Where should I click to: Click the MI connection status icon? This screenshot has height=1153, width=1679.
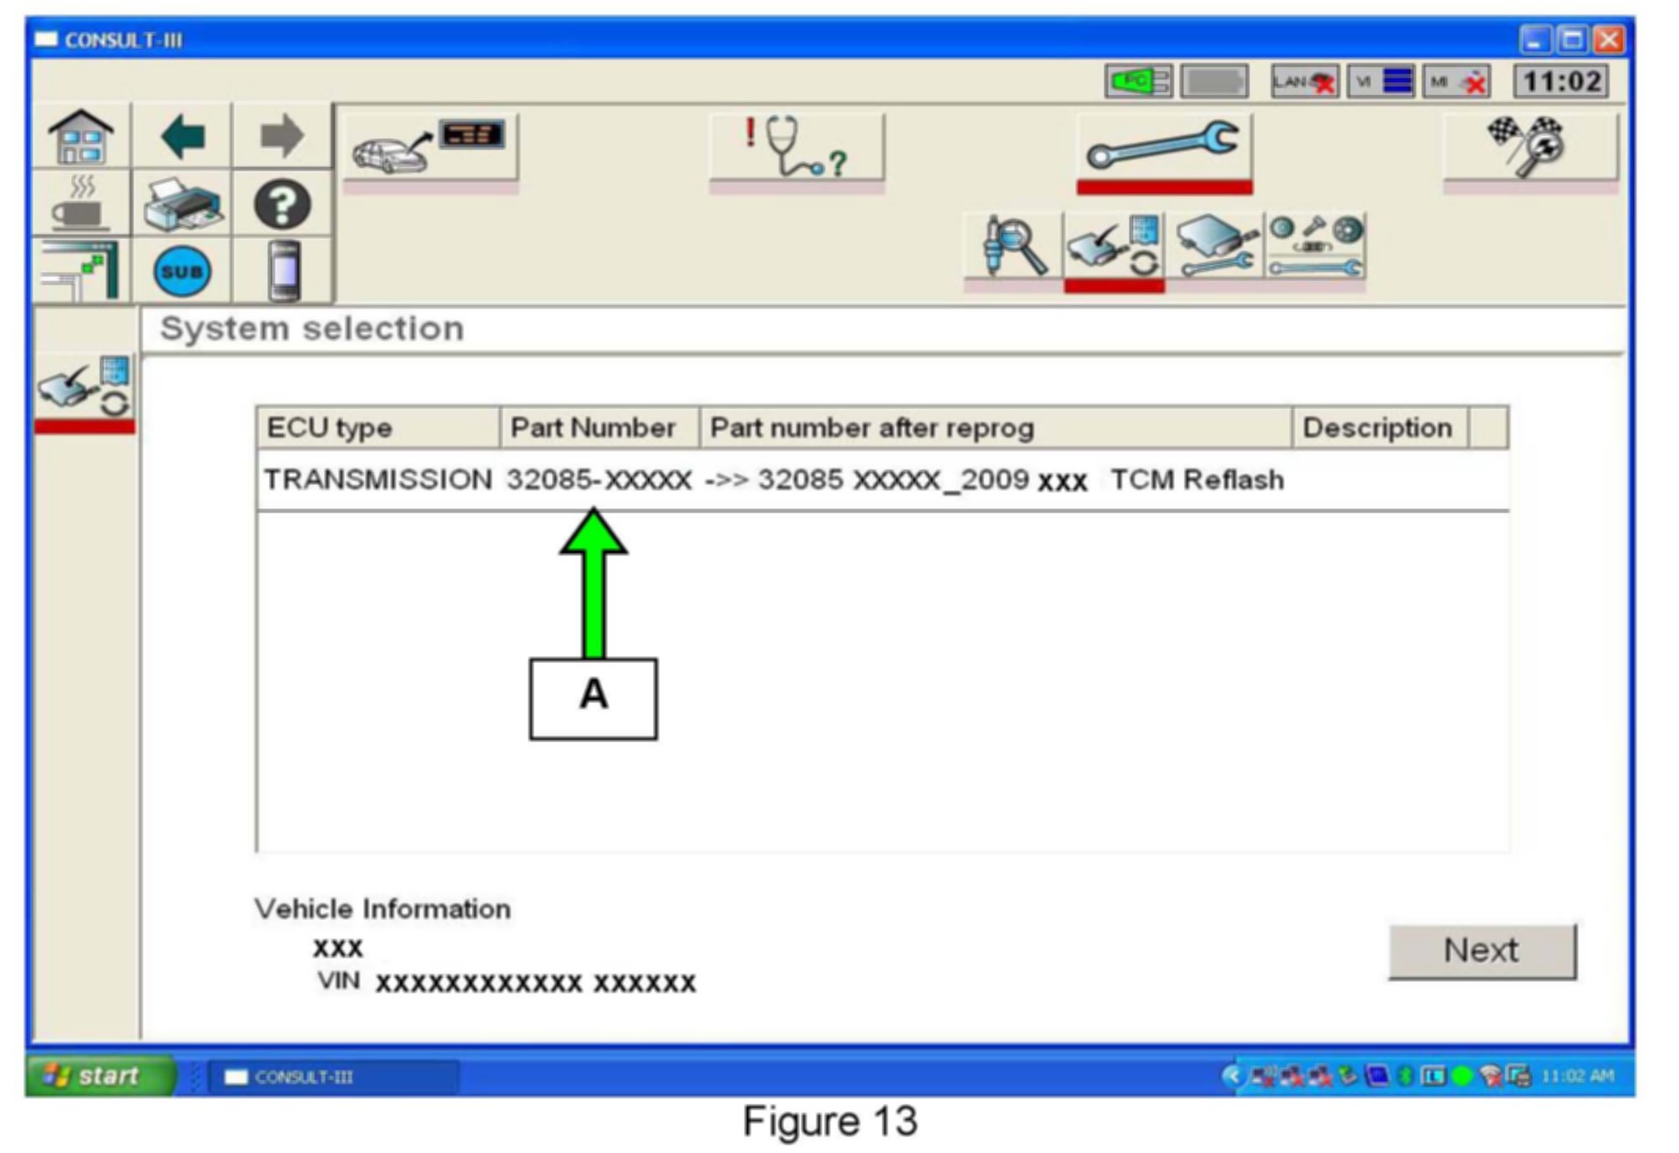(x=1457, y=82)
